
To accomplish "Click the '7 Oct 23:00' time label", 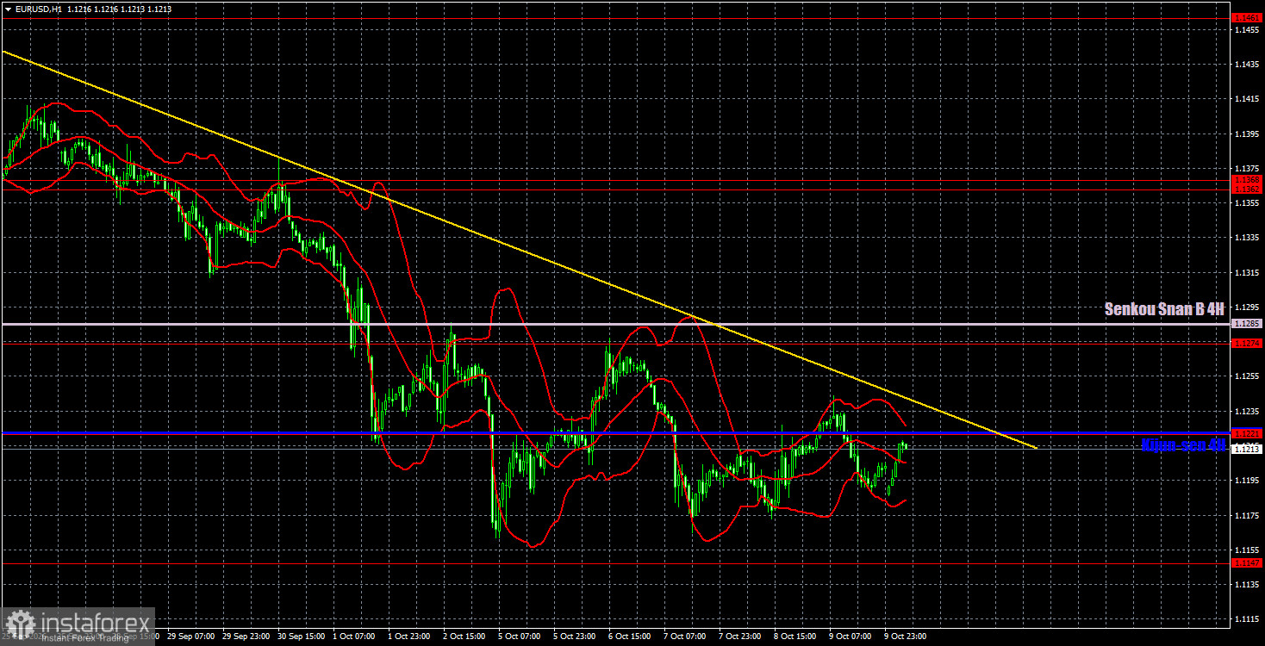I will (x=739, y=637).
